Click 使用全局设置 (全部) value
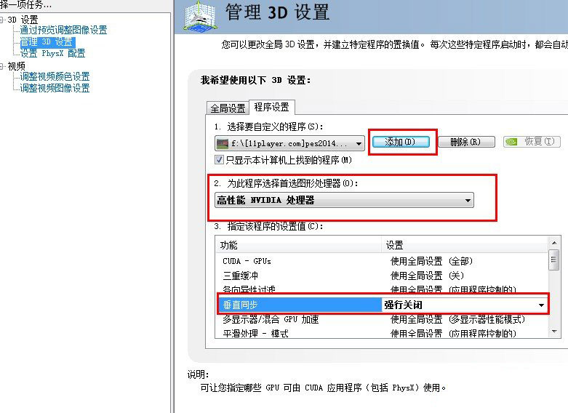Image resolution: width=568 pixels, height=413 pixels. point(431,261)
